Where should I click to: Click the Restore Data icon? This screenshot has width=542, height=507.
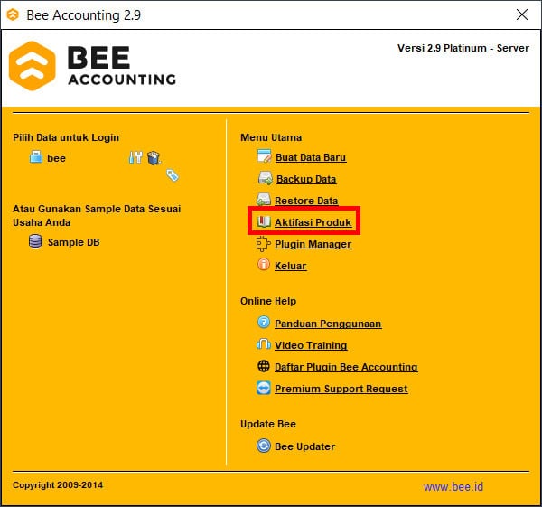pyautogui.click(x=264, y=201)
